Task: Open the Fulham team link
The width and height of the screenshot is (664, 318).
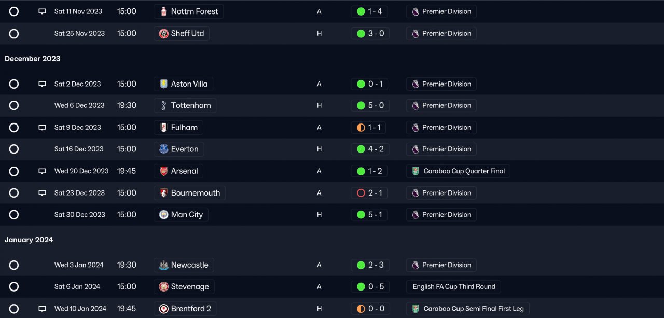Action: 184,128
